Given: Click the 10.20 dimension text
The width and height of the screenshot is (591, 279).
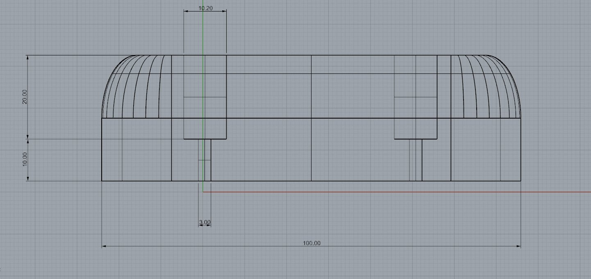Looking at the screenshot, I should pos(205,8).
